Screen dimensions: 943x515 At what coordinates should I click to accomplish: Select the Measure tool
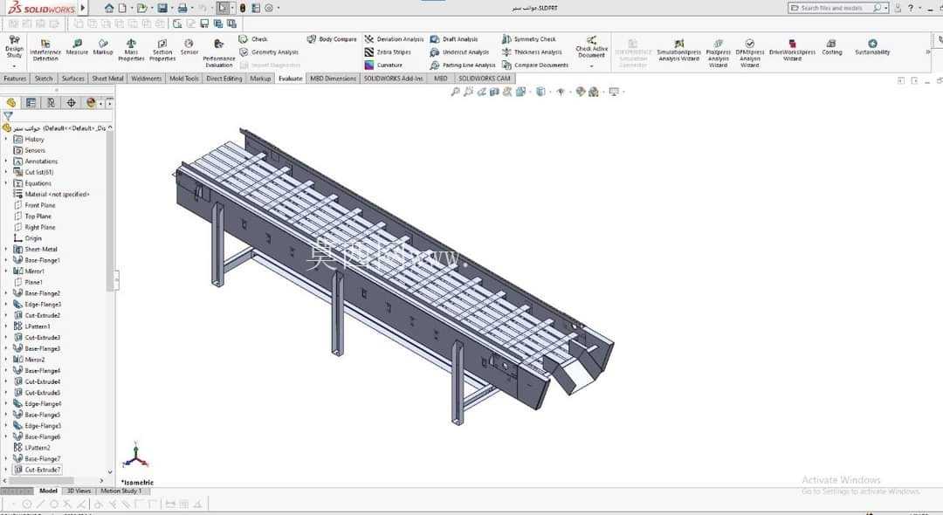pos(77,47)
